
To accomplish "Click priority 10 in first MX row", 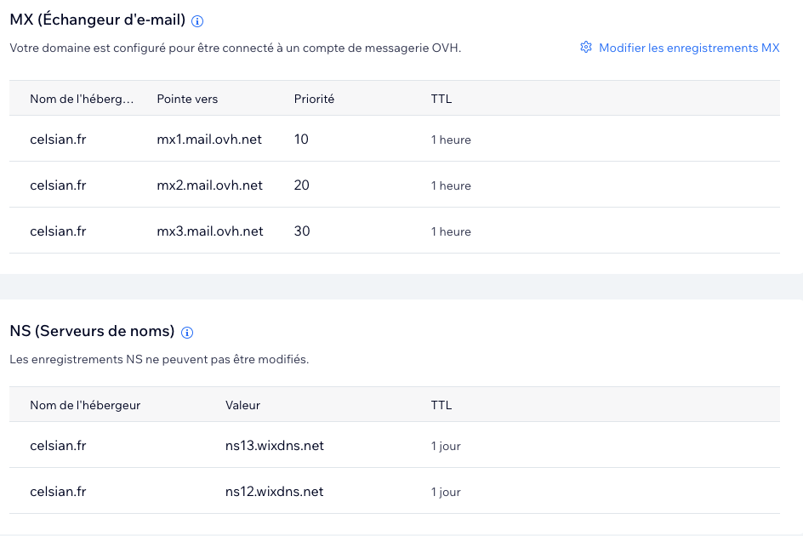I will (301, 140).
